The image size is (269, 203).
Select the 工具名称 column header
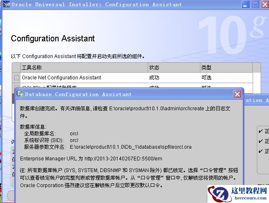[x=84, y=68]
